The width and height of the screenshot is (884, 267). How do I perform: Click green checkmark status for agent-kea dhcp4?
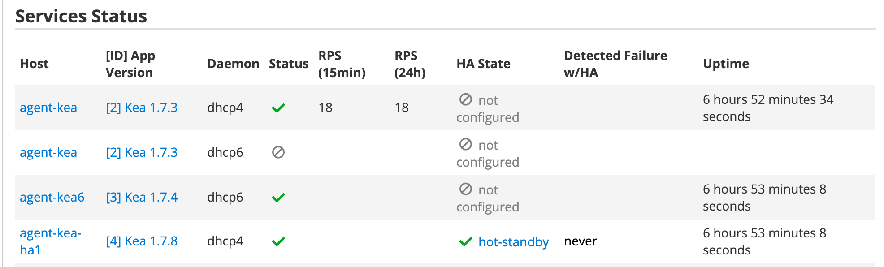(278, 108)
